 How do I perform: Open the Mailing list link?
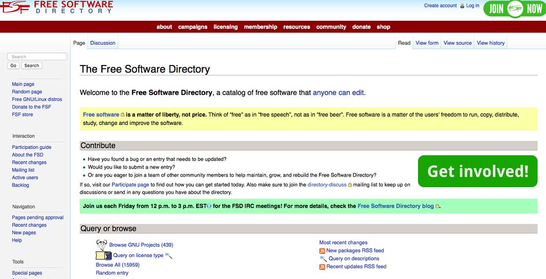pyautogui.click(x=23, y=170)
